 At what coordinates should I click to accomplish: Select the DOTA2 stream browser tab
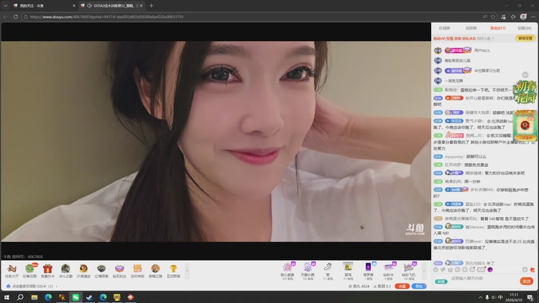[112, 5]
